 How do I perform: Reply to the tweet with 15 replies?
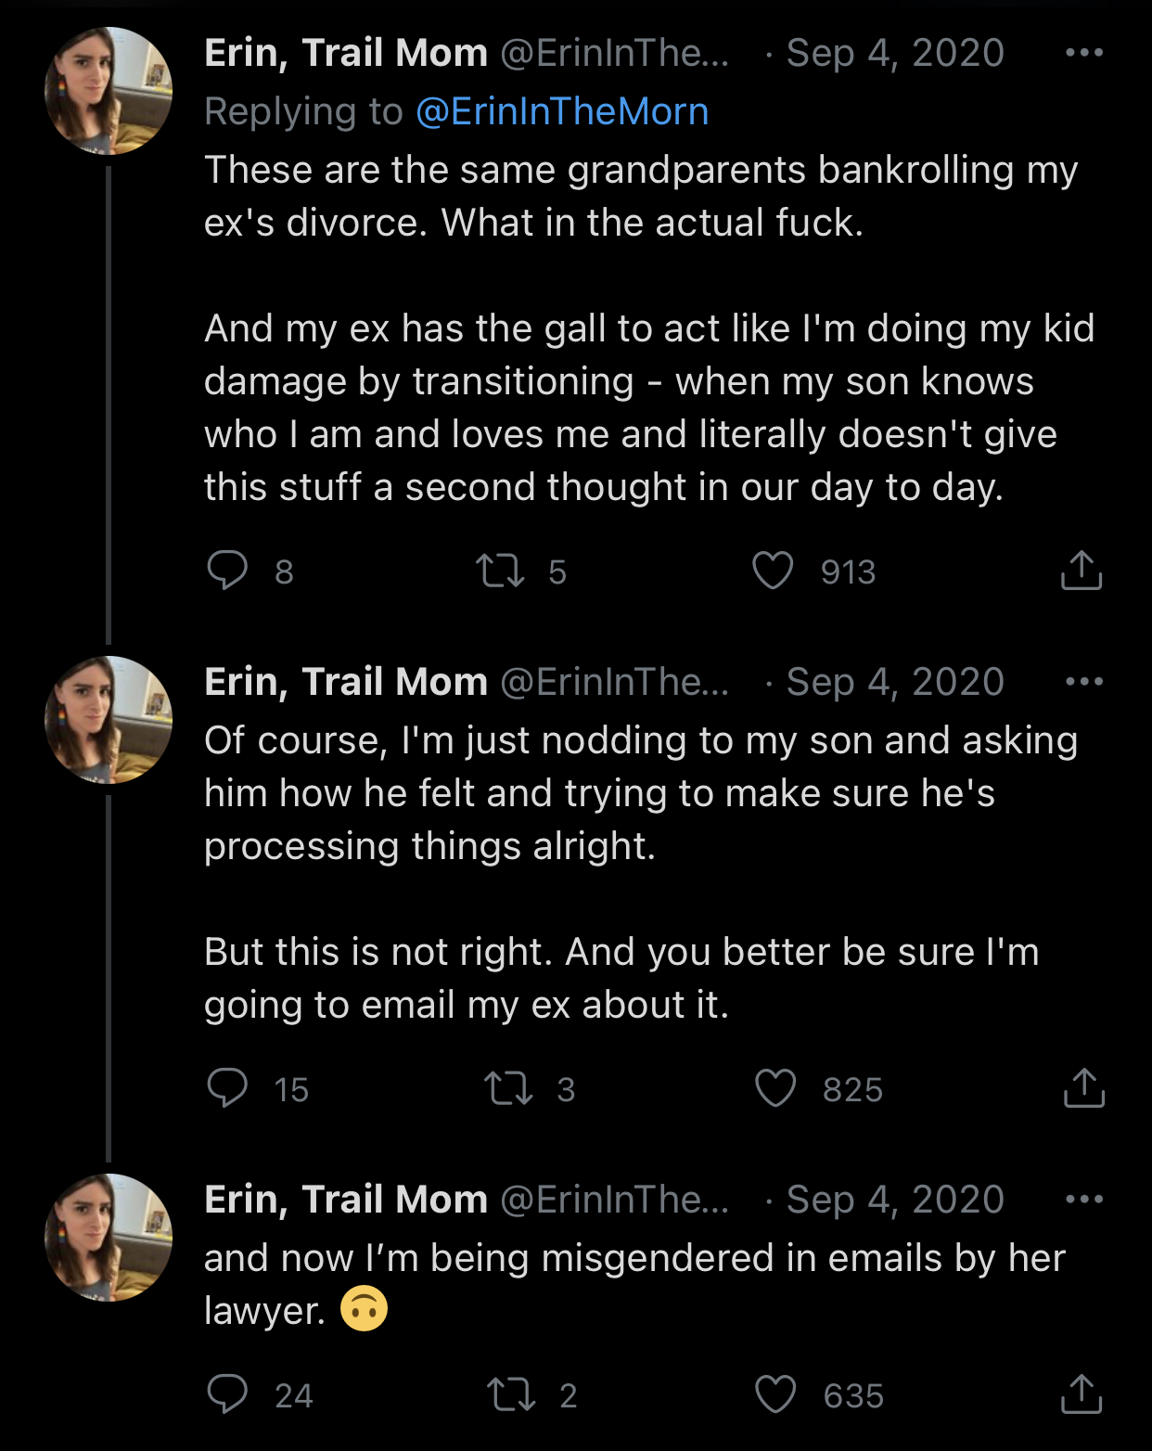227,1088
